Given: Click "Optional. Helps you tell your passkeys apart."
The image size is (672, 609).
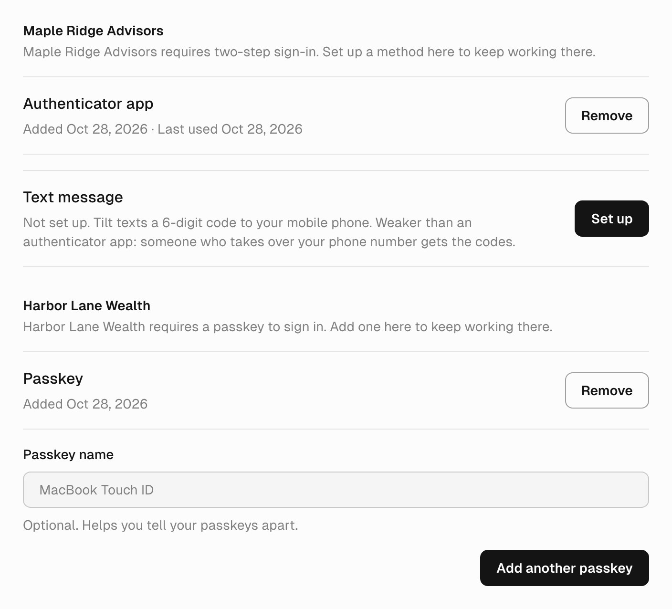Looking at the screenshot, I should pos(160,525).
